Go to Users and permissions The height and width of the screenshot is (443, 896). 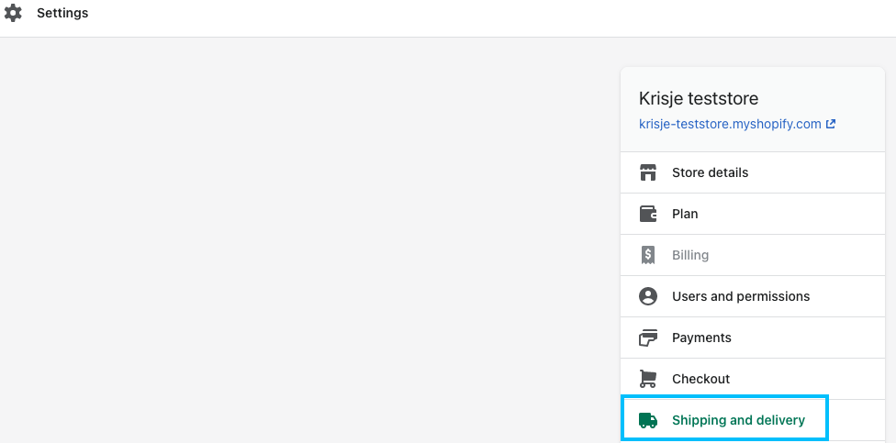pyautogui.click(x=753, y=296)
